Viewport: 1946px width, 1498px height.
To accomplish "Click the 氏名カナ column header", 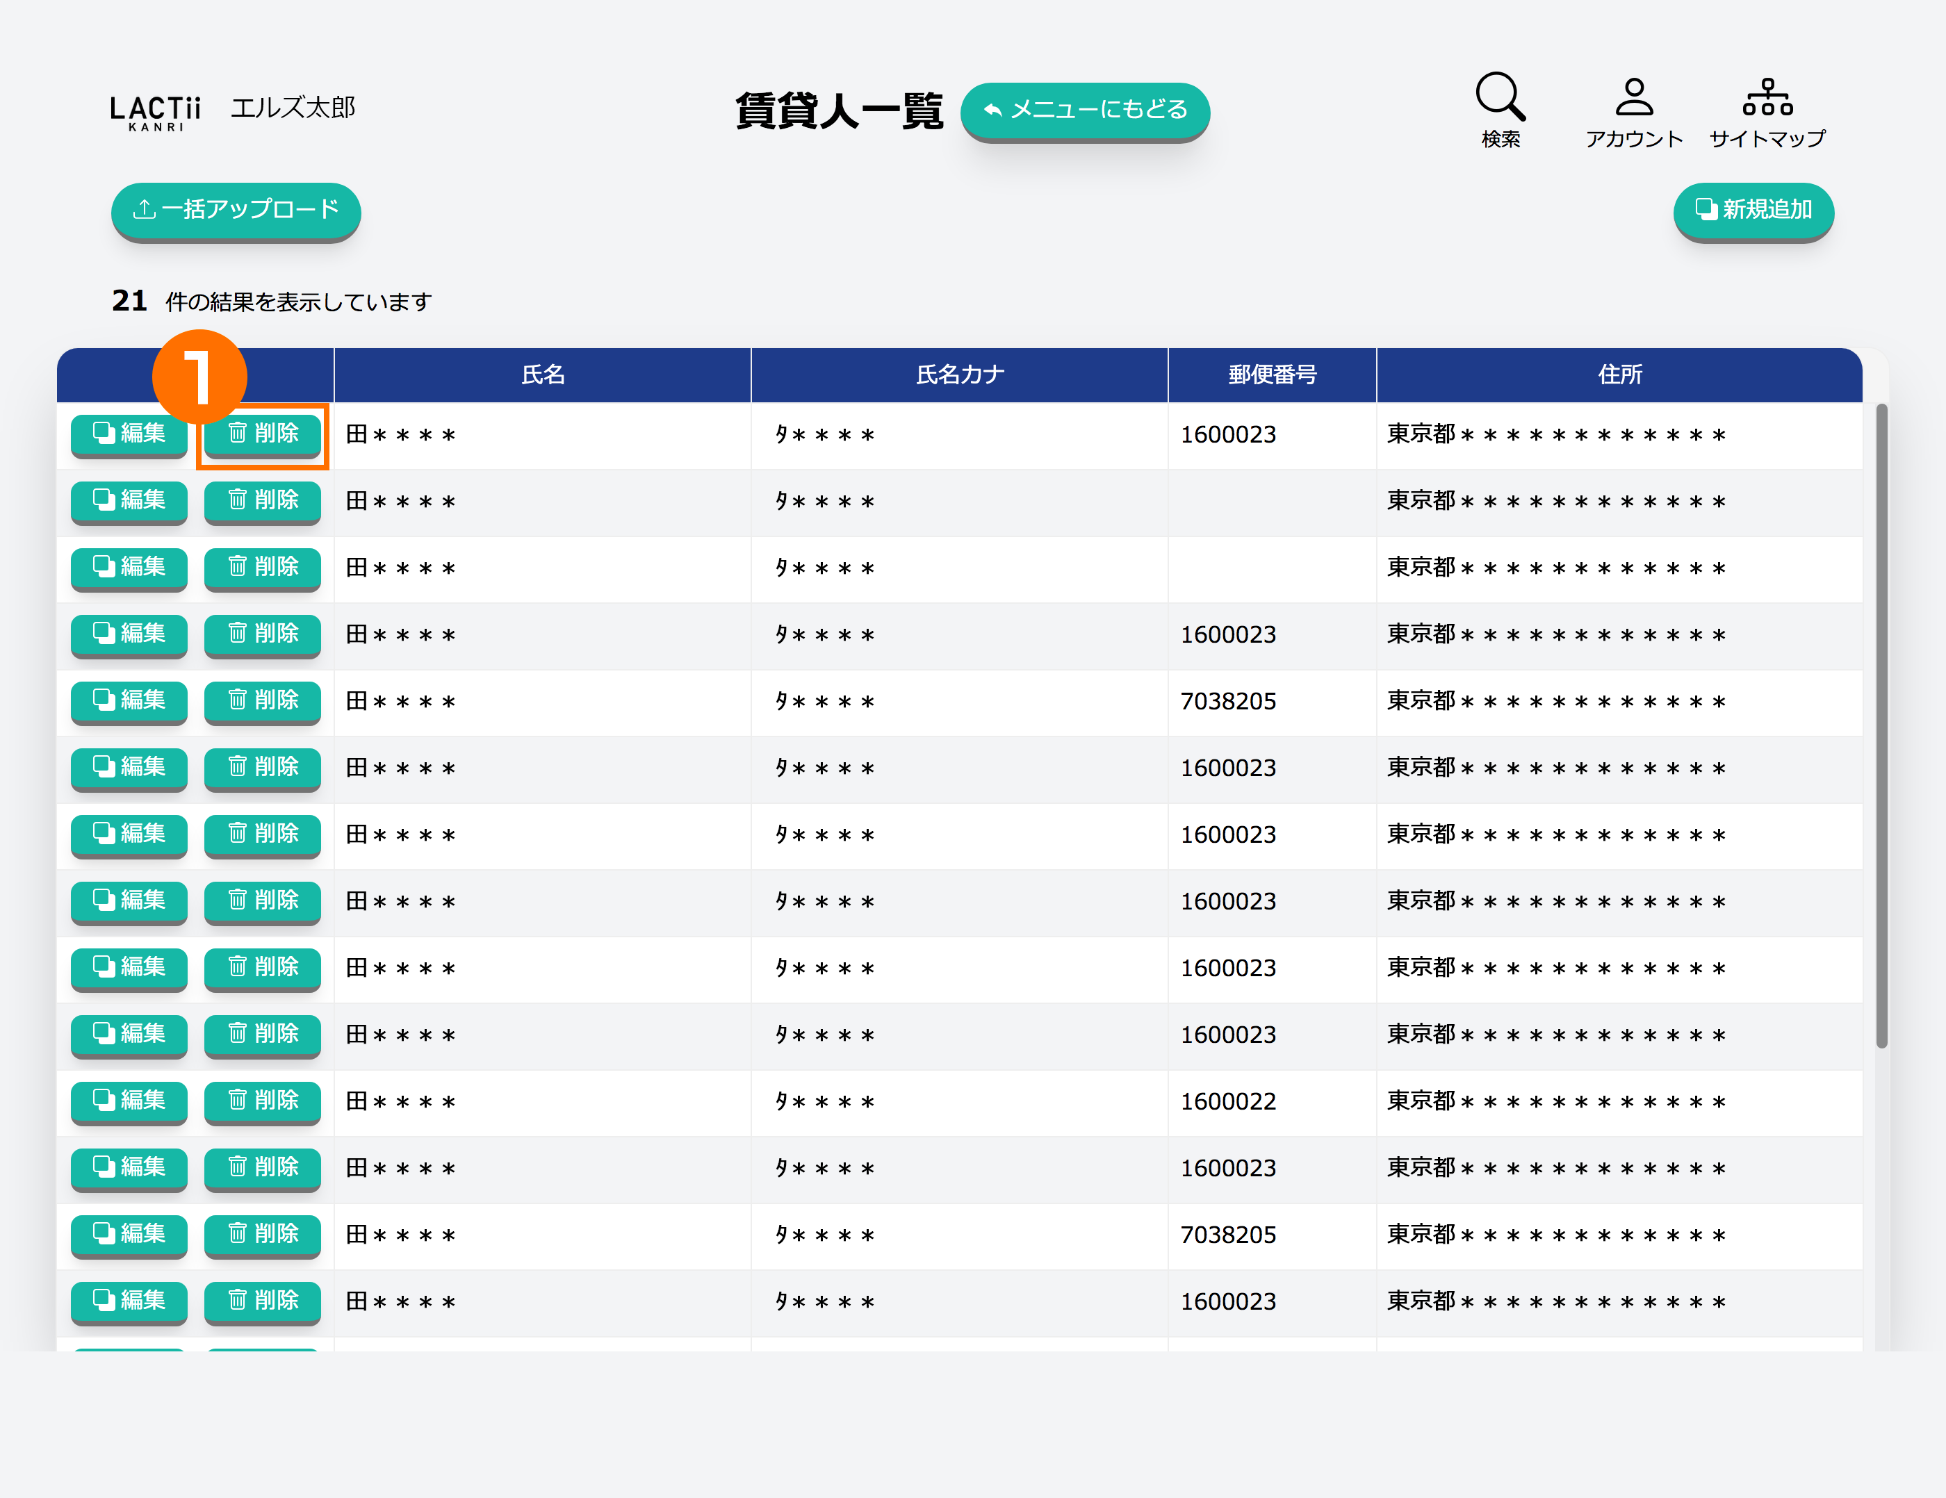I will click(x=960, y=375).
